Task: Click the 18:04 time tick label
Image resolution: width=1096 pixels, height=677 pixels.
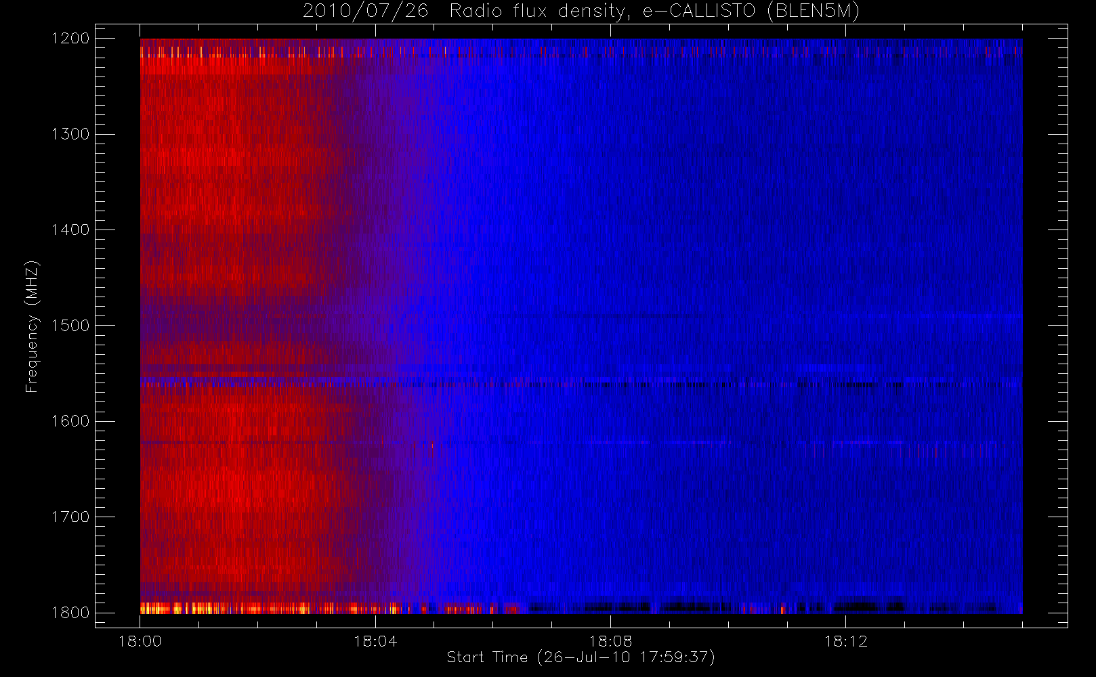Action: (375, 641)
